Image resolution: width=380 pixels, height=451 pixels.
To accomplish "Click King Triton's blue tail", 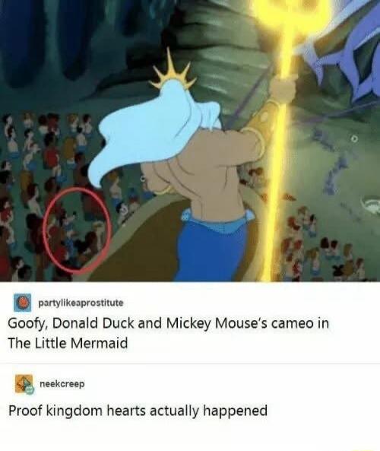I will click(x=213, y=249).
